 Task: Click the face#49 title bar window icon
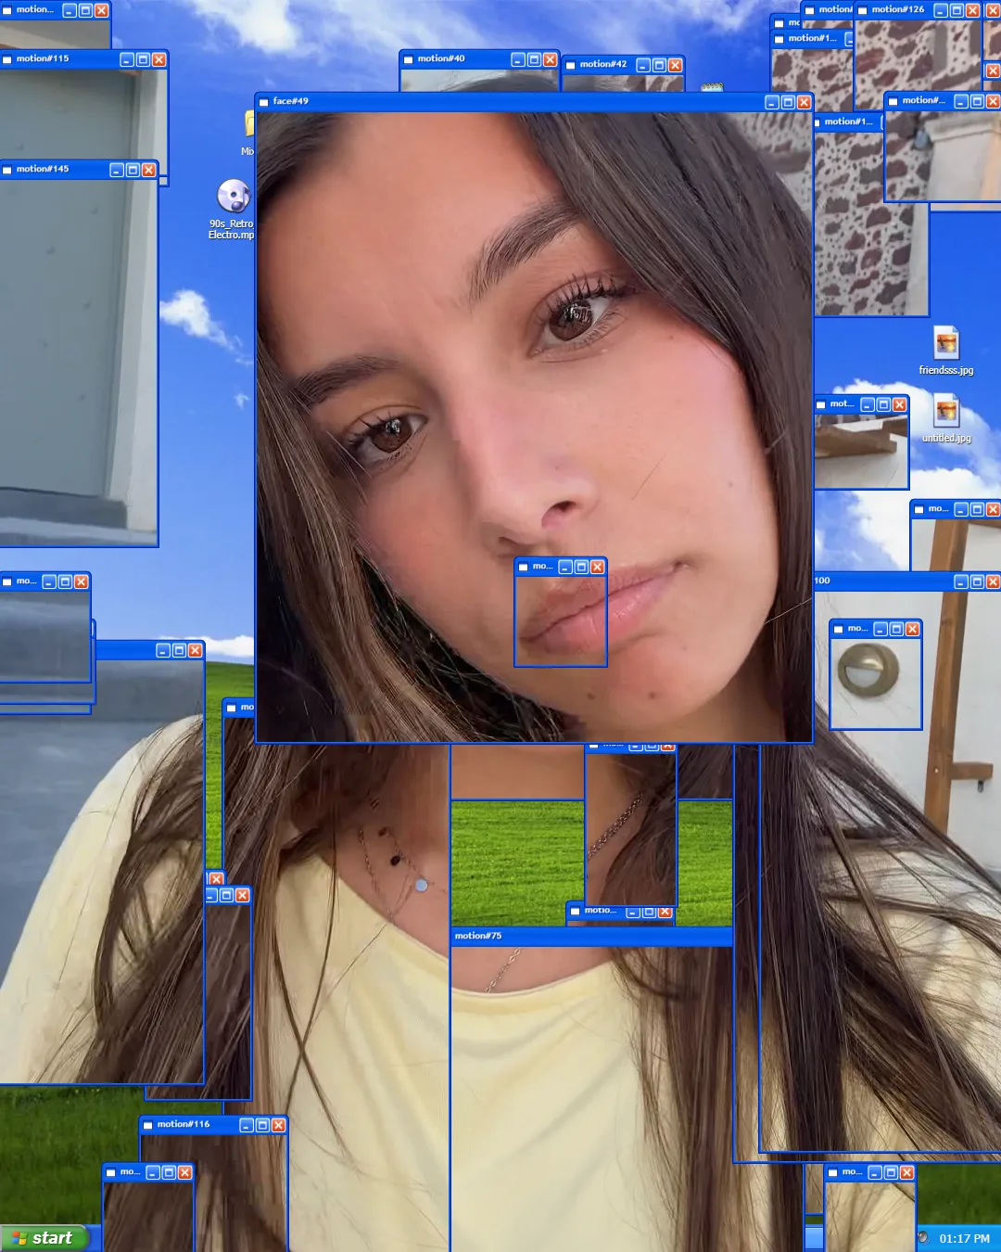tap(264, 102)
